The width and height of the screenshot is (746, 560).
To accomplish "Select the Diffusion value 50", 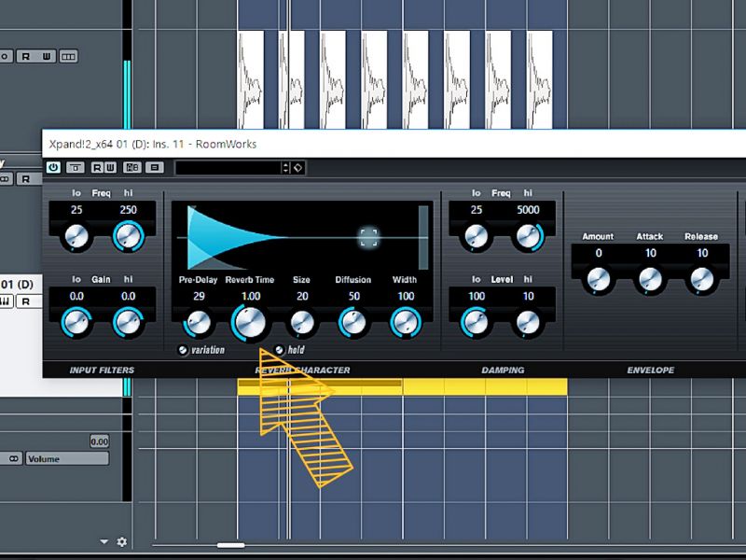I will [354, 296].
